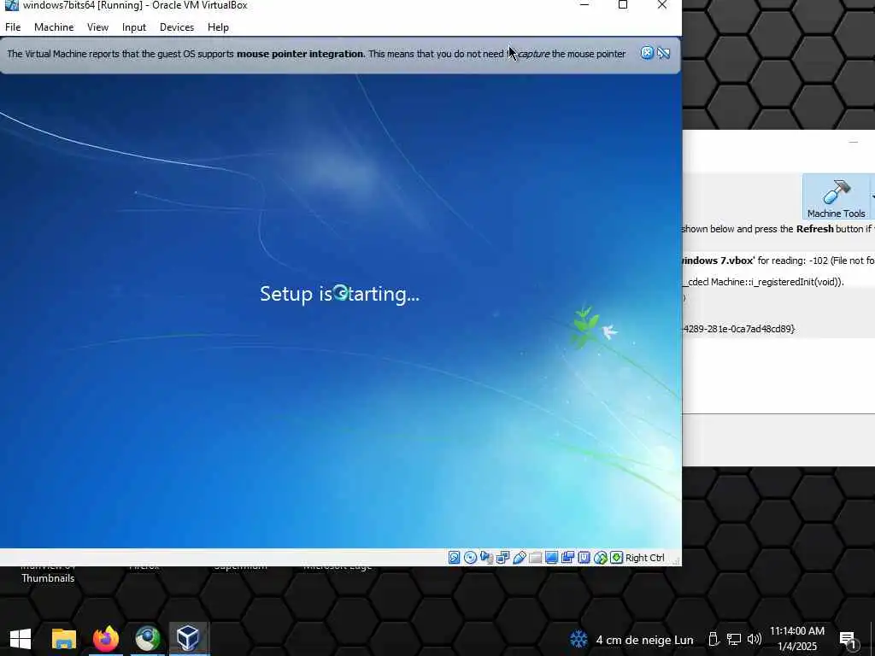Open the volume control tray icon
875x656 pixels.
point(754,639)
